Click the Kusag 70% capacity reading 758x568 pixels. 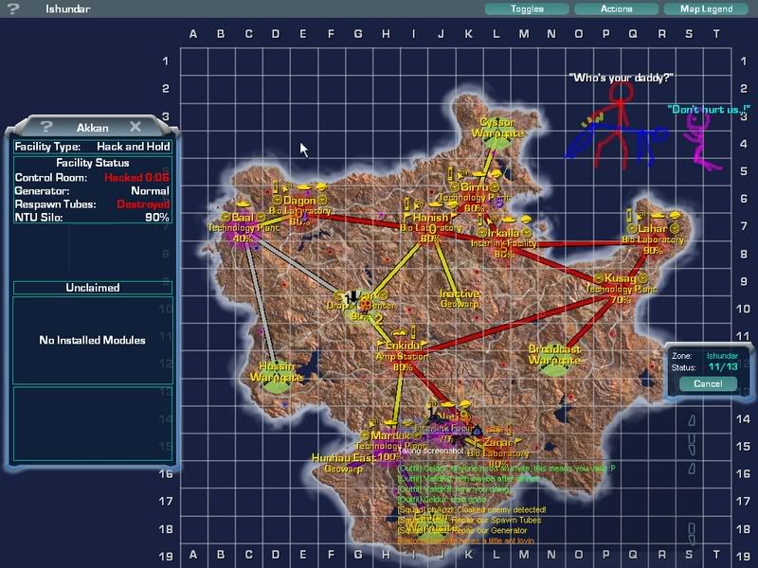[621, 299]
